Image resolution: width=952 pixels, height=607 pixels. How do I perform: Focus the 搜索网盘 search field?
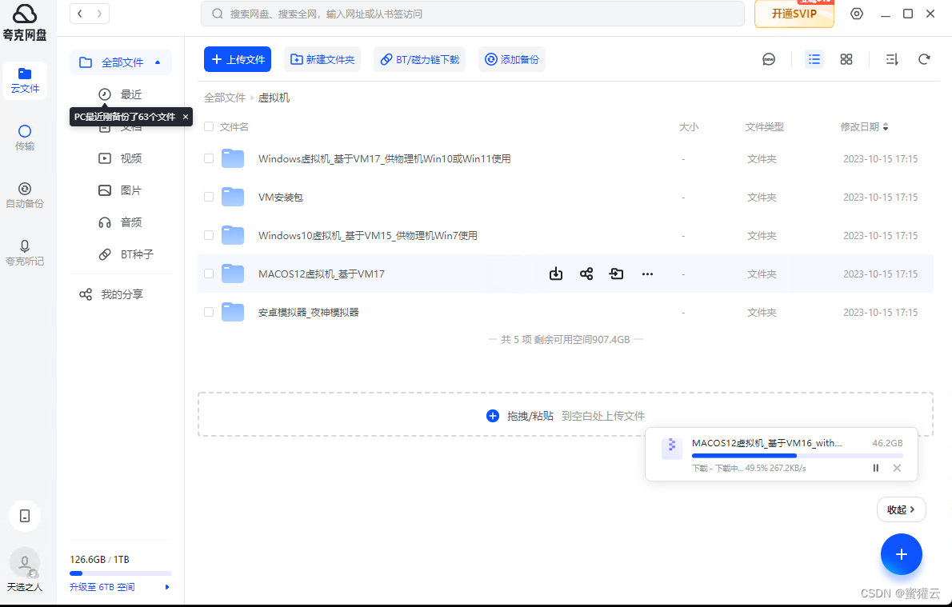click(x=472, y=14)
